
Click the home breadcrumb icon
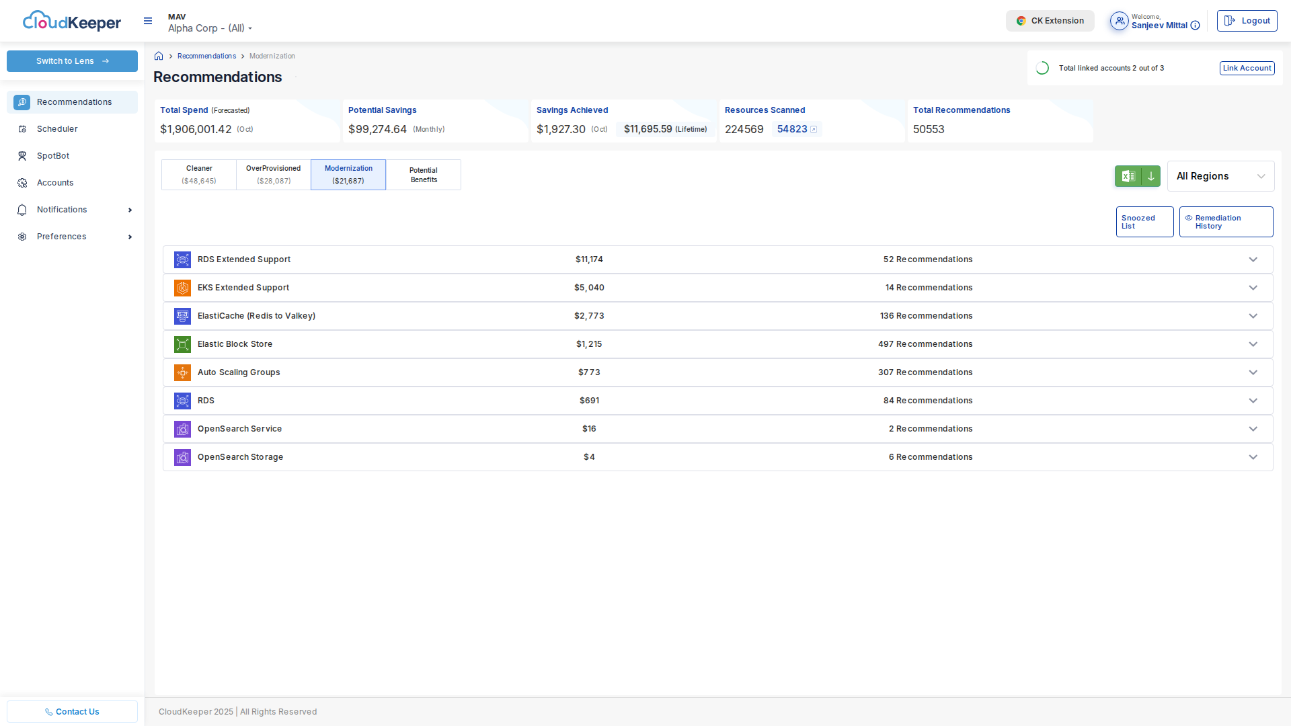coord(159,56)
